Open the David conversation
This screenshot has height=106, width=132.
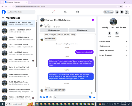18,83
